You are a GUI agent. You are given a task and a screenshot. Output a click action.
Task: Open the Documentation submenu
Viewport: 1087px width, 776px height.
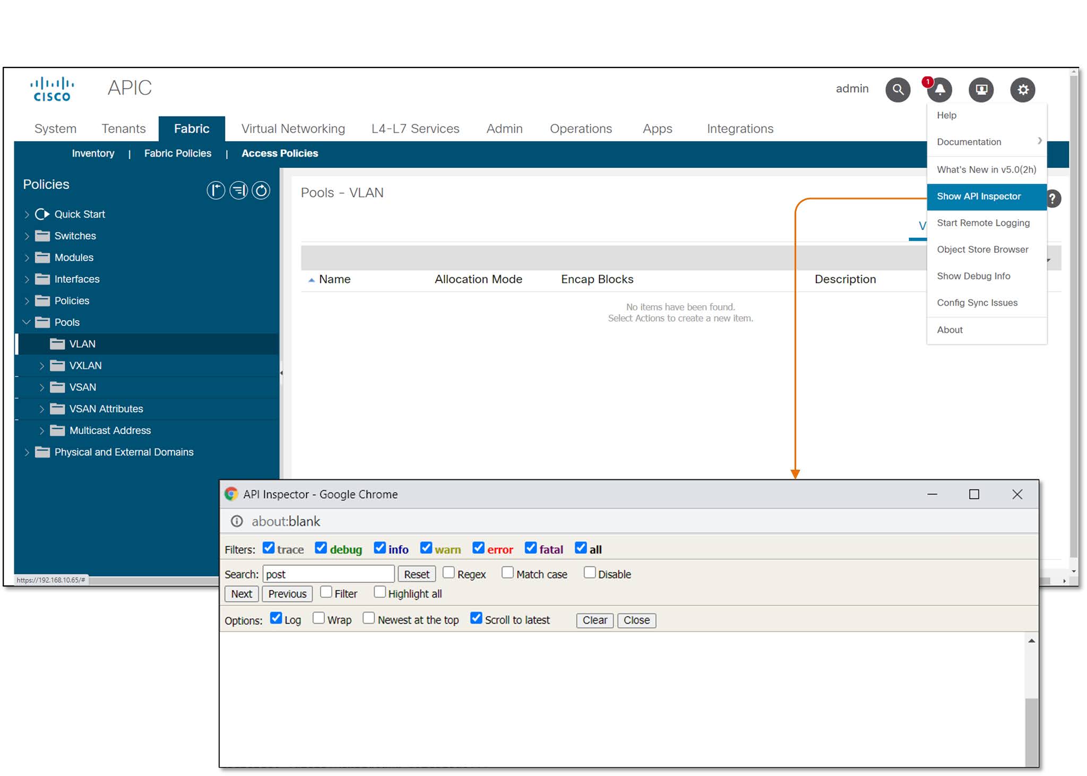point(969,142)
